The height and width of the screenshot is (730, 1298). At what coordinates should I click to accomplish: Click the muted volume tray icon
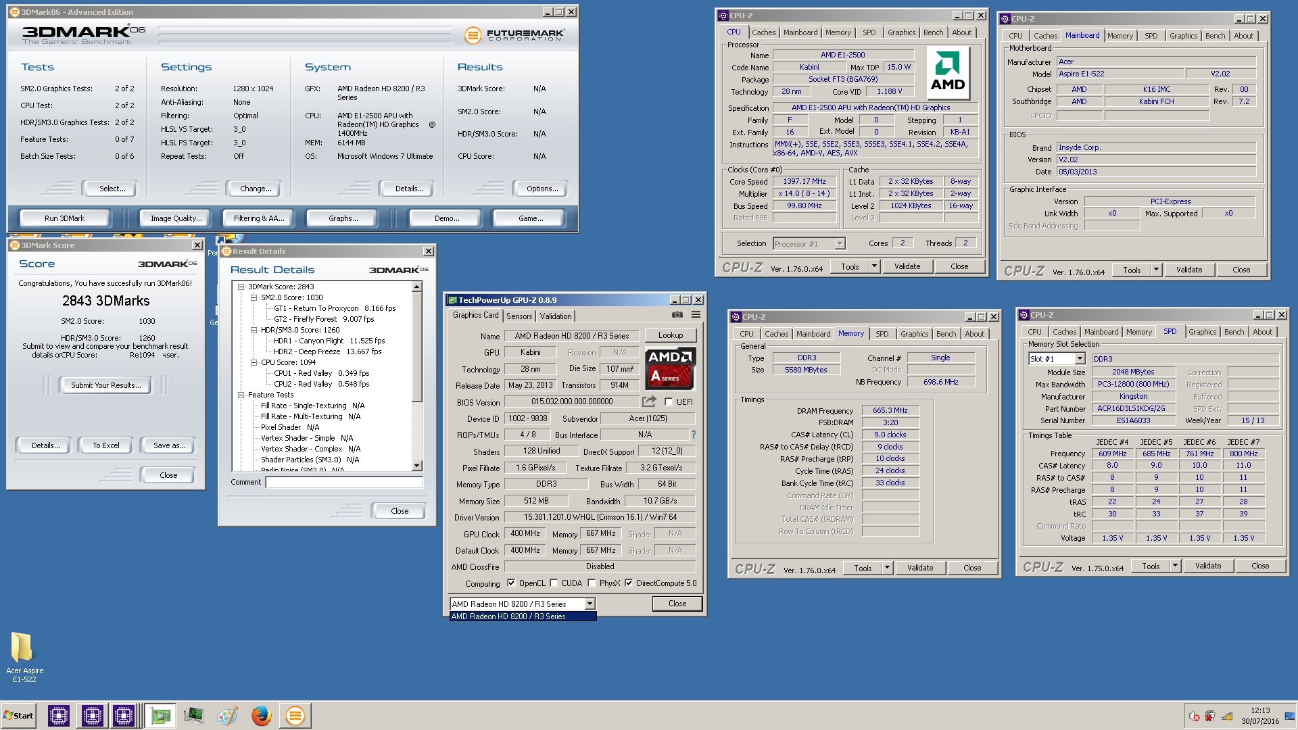tap(1194, 716)
